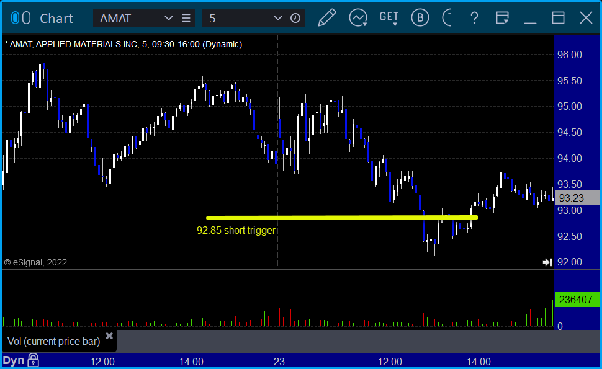
Task: Click the Dyn lock icon
Action: click(33, 360)
